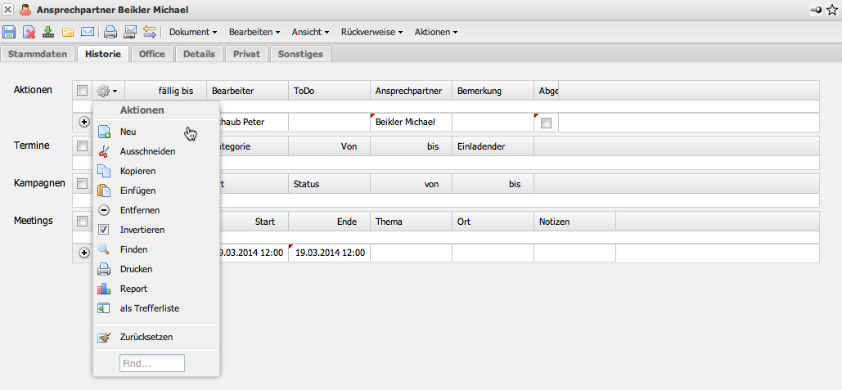Screen dimensions: 842x390
Task: Choose Zurücksetzen with the broom icon
Action: 156,338
